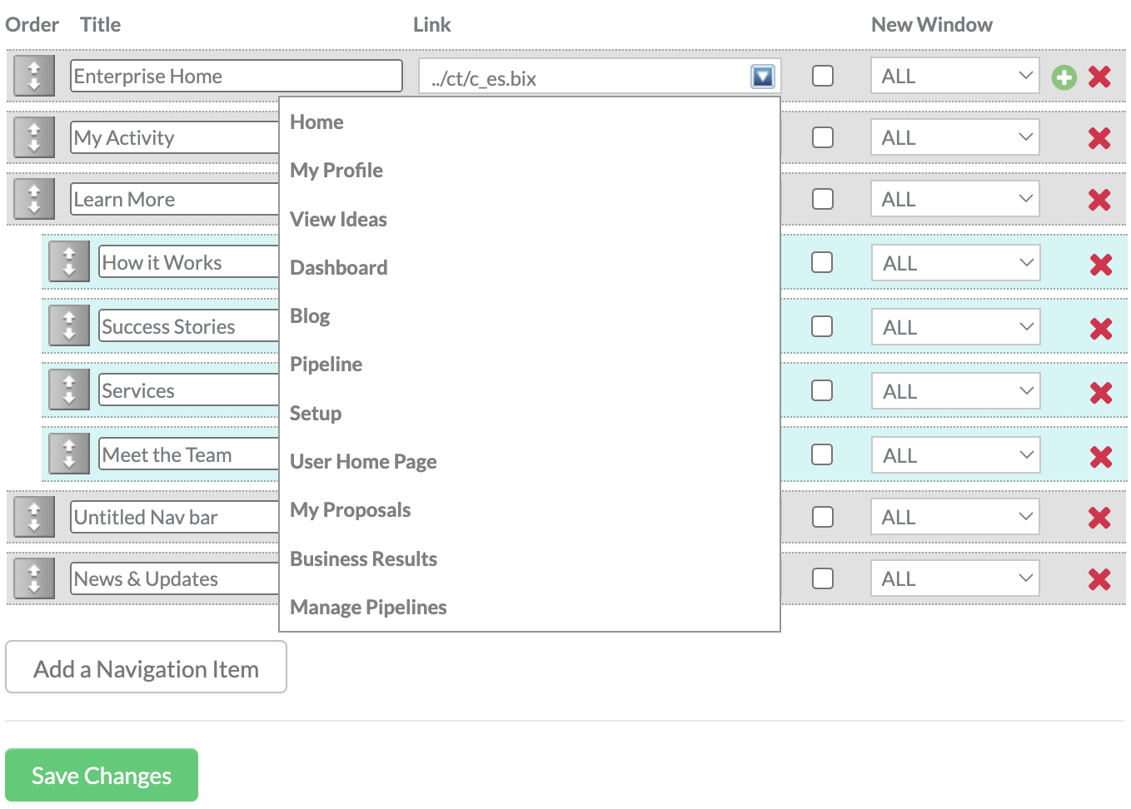Open the ALL dropdown for Learn More

pyautogui.click(x=955, y=199)
